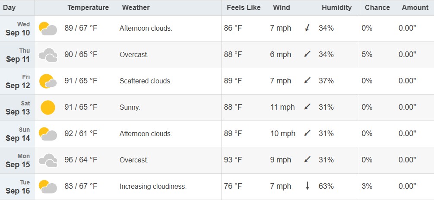The height and width of the screenshot is (200, 434).
Task: Click the Chance column header
Action: click(x=377, y=7)
